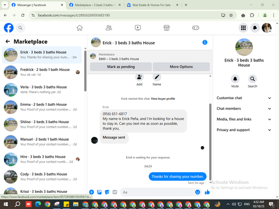Viewport: 279px width, 209px height.
Task: Open Manuel 2 beds 1 bath House conversation
Action: (x=42, y=142)
